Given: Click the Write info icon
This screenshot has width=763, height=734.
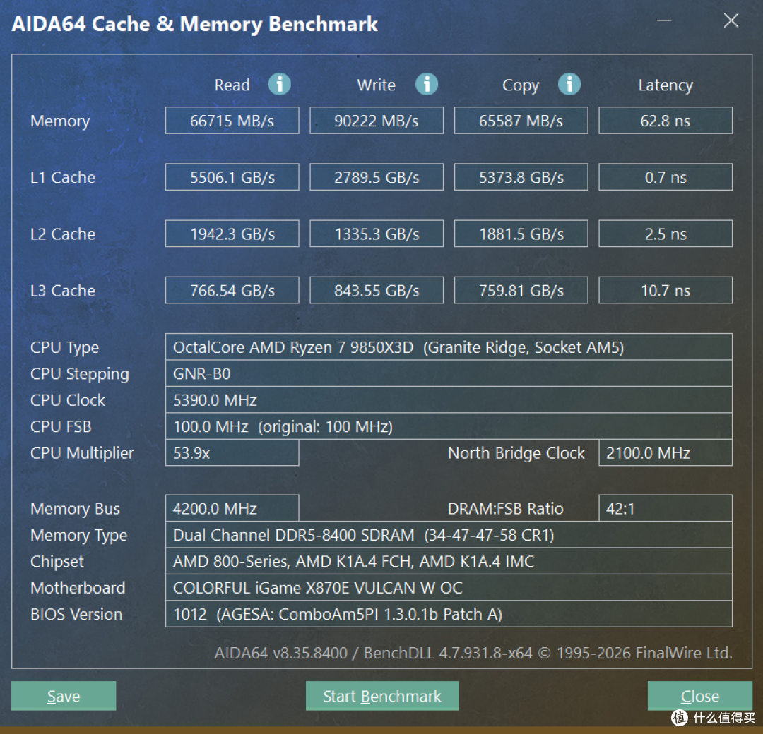Looking at the screenshot, I should [426, 84].
